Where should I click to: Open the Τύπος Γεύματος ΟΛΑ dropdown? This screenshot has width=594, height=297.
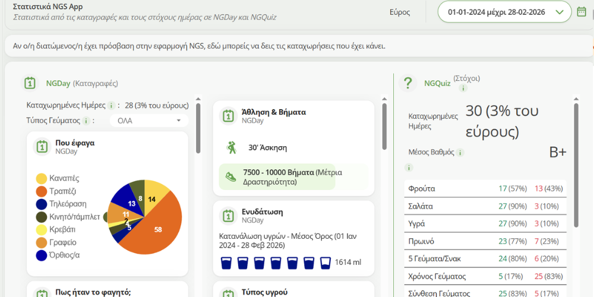coord(149,121)
